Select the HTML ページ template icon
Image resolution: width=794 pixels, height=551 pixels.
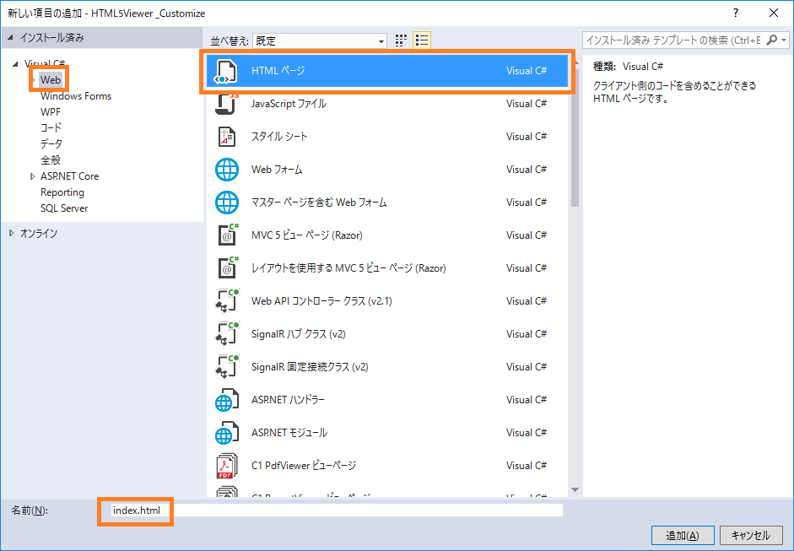coord(226,71)
